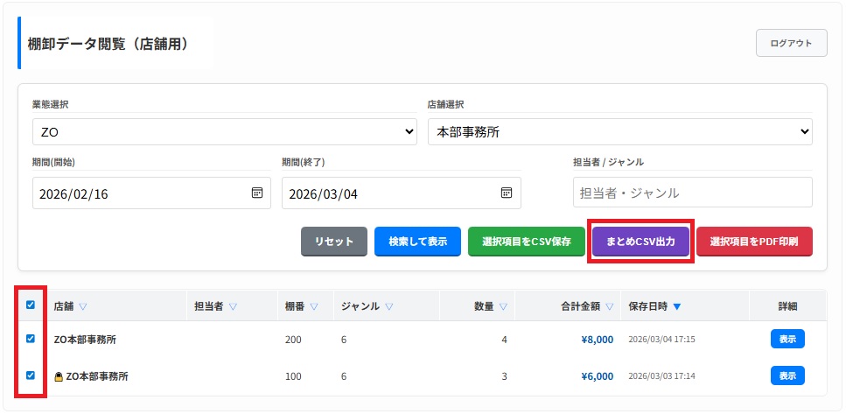This screenshot has height=414, width=846.
Task: Click sort icon next to ジャンル header
Action: coord(388,306)
